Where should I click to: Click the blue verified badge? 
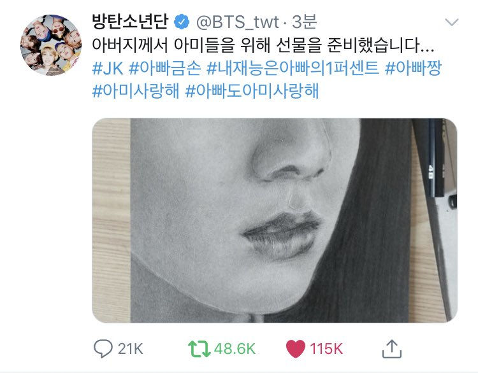182,22
